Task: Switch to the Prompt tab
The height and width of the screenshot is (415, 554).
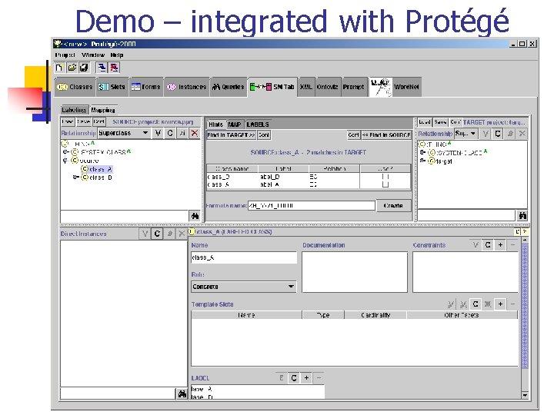Action: pos(353,87)
